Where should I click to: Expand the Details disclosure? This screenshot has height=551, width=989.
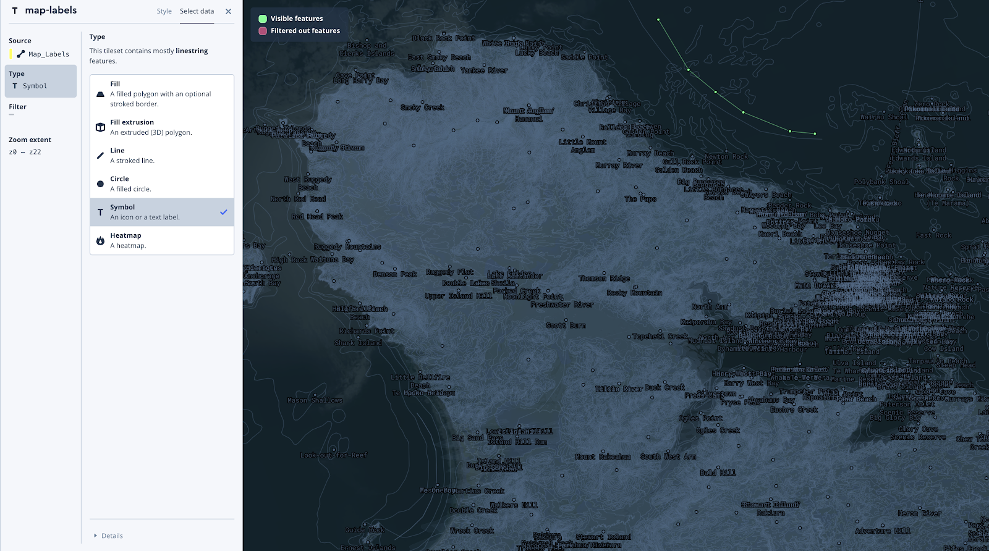(108, 536)
